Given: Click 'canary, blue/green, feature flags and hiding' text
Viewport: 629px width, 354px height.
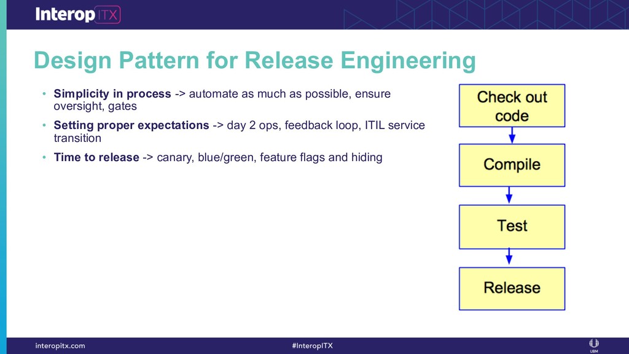Looking at the screenshot, I should (x=270, y=157).
